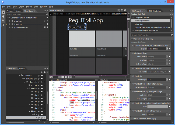Toggle visibility of the ListView element
This screenshot has height=125, width=175.
(x=42, y=79)
